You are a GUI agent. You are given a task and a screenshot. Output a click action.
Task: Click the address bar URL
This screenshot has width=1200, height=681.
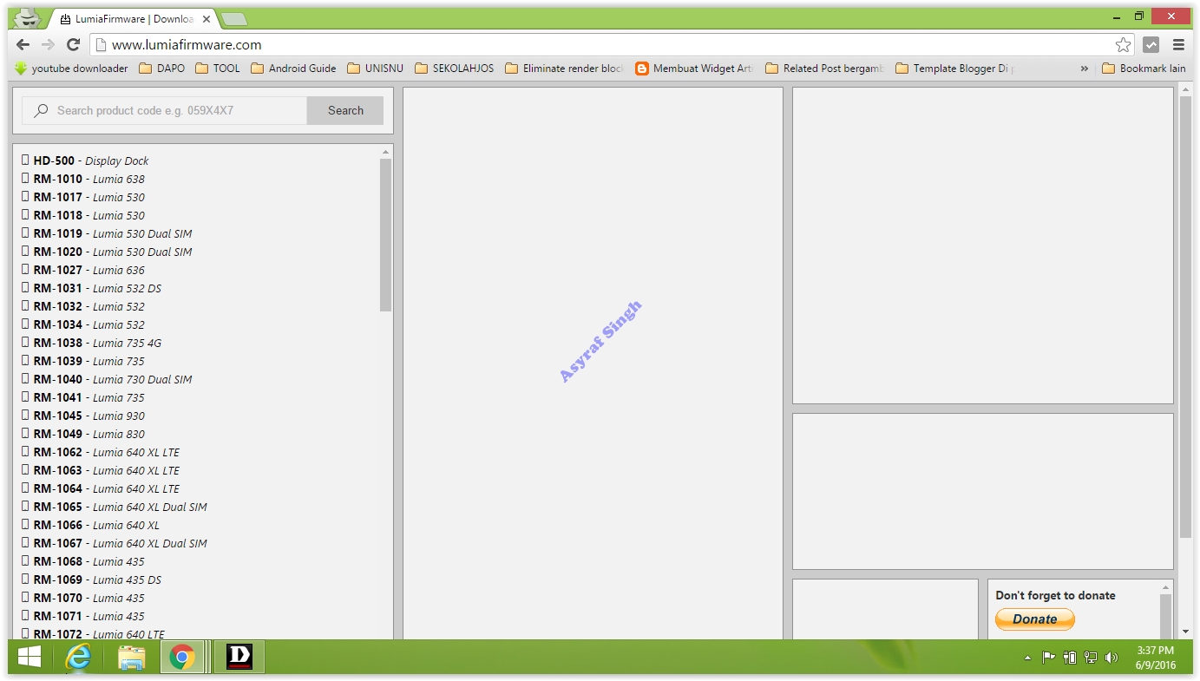[187, 45]
